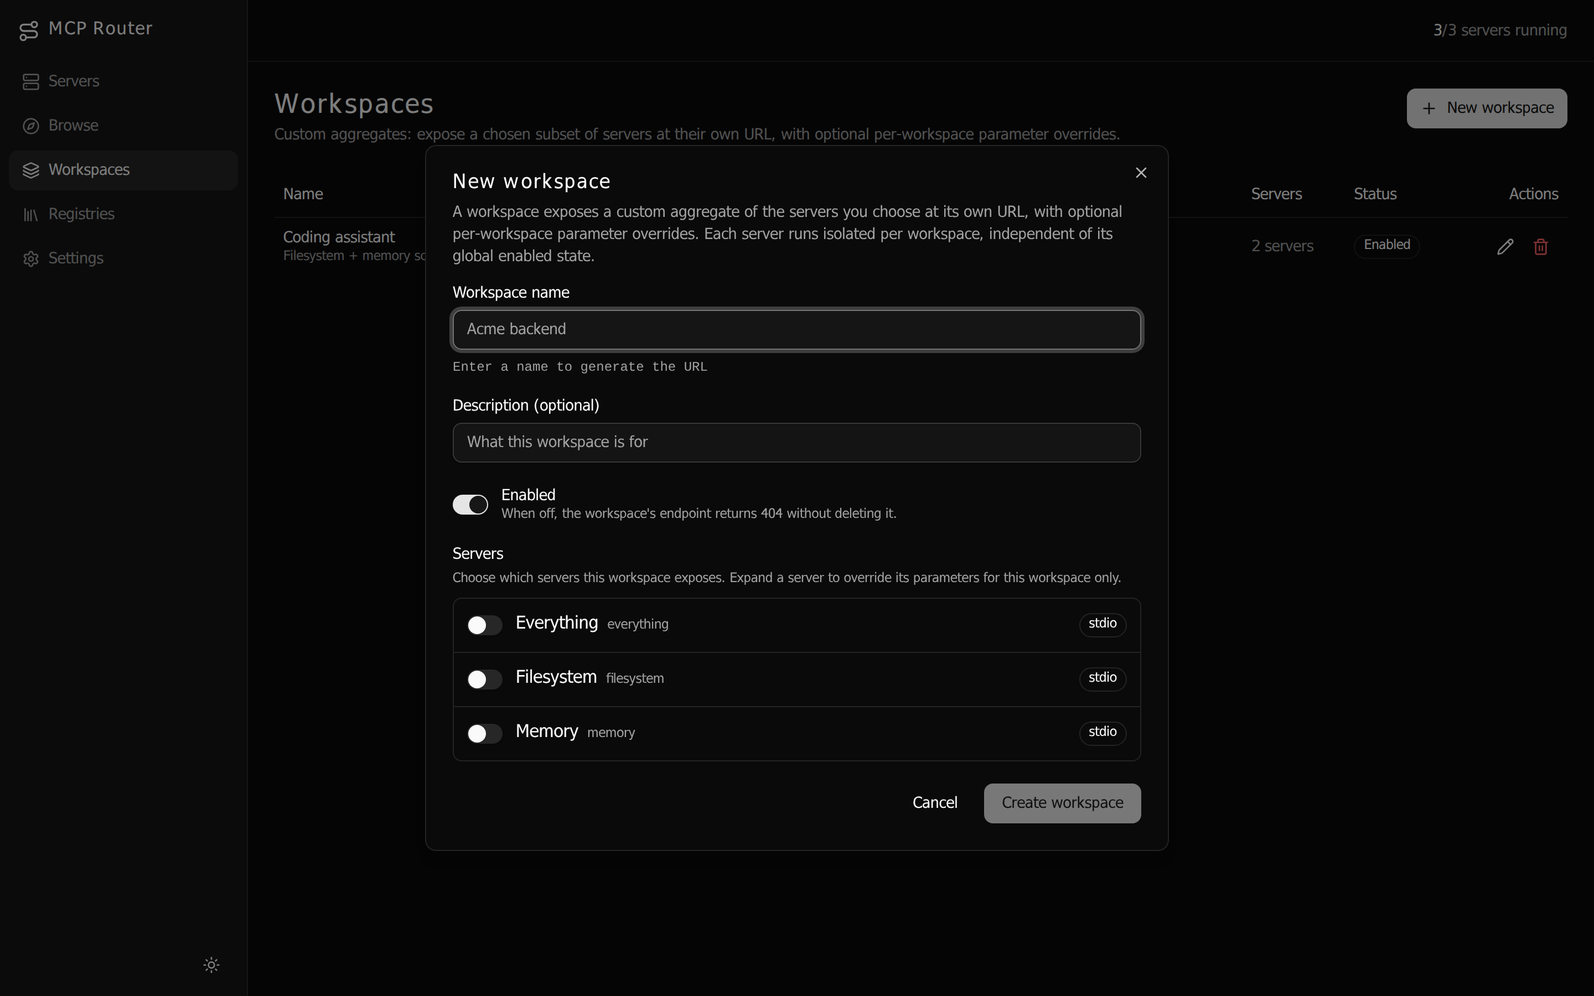Open the Browse menu item

[123, 126]
